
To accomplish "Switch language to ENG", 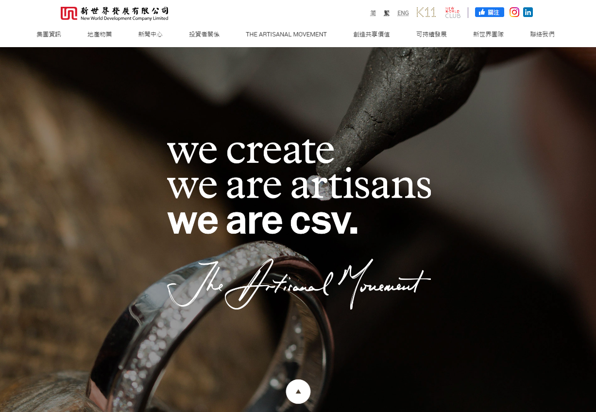I will click(x=403, y=13).
